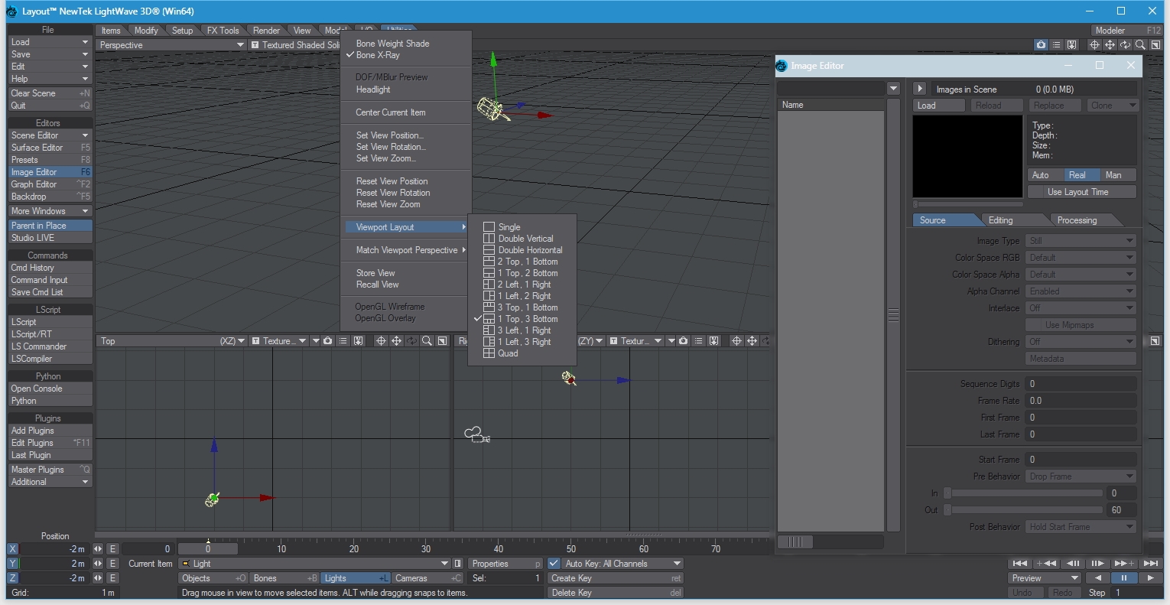Click the center crosshair icon in the Perspective viewport header
The width and height of the screenshot is (1170, 605).
[1094, 45]
